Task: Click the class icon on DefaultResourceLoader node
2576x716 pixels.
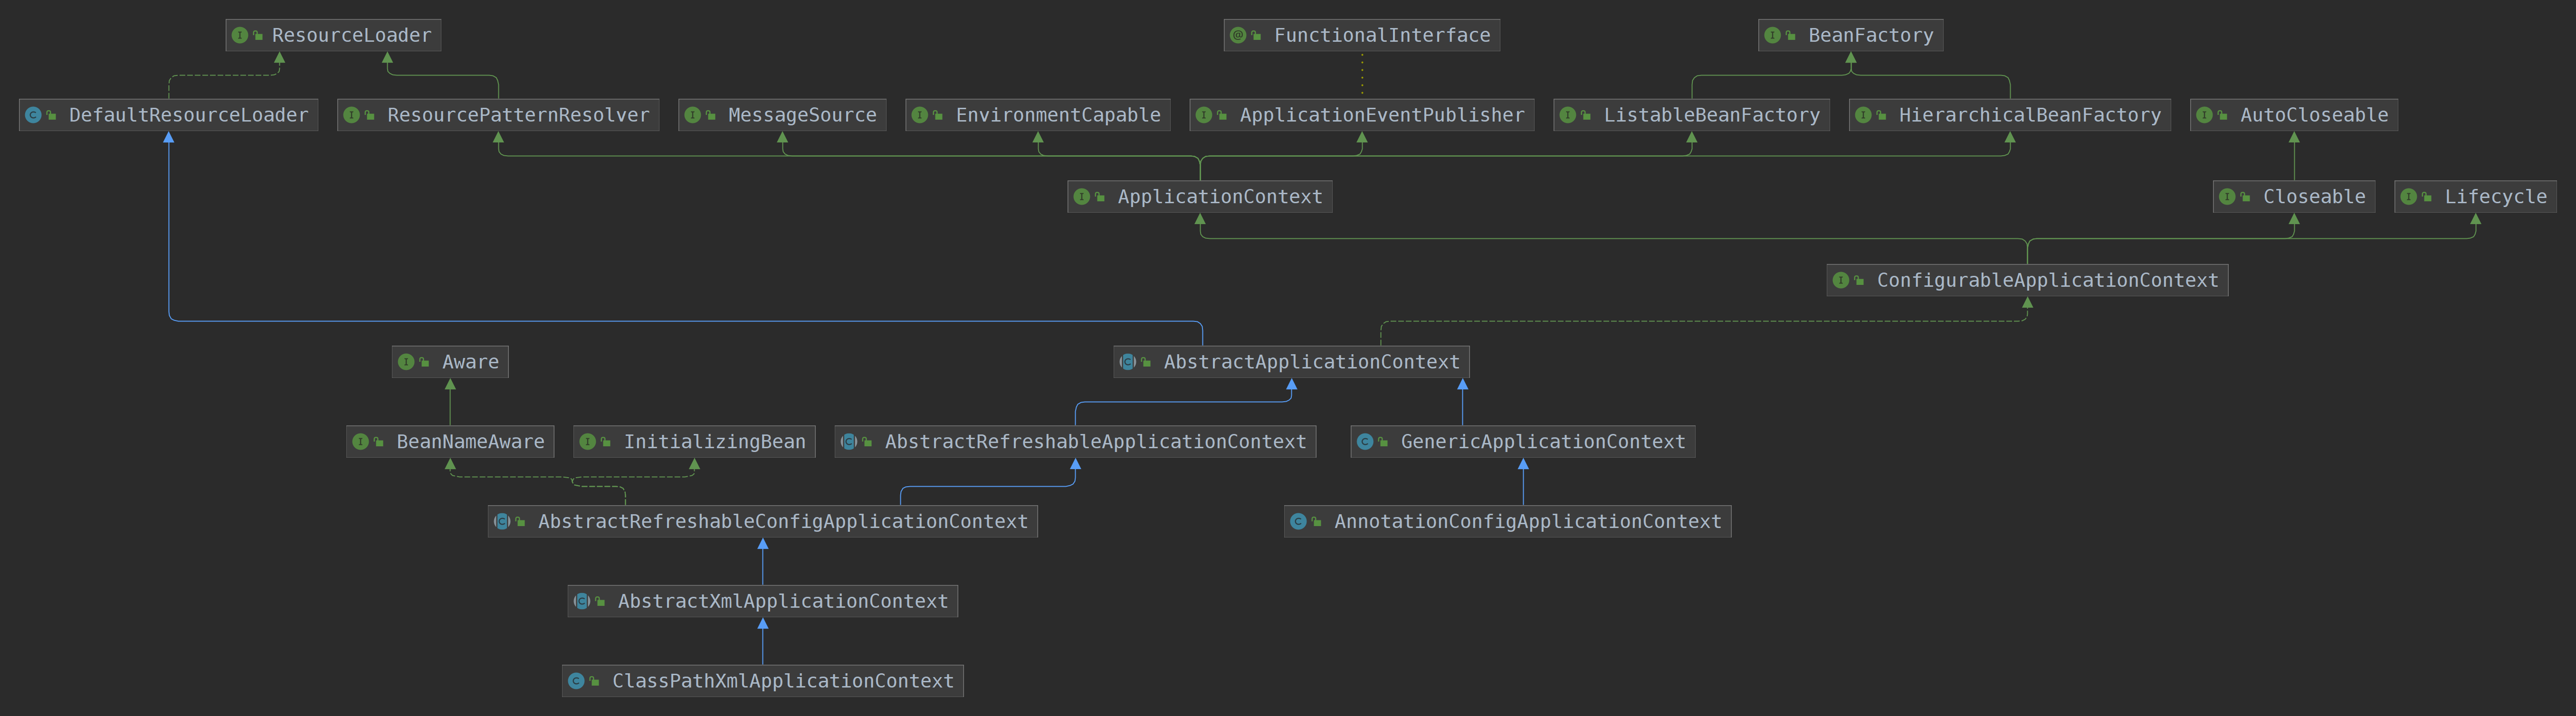Action: 33,116
